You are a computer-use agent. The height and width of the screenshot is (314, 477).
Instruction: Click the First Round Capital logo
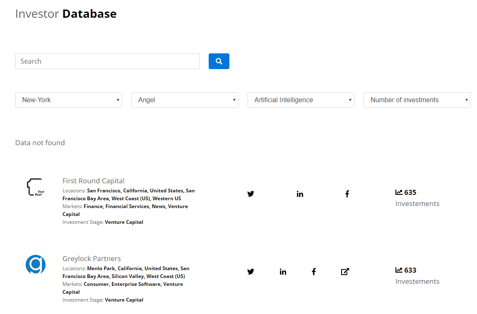click(x=36, y=187)
